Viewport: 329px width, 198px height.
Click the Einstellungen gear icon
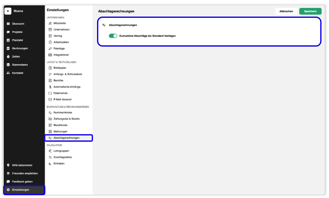[8, 190]
